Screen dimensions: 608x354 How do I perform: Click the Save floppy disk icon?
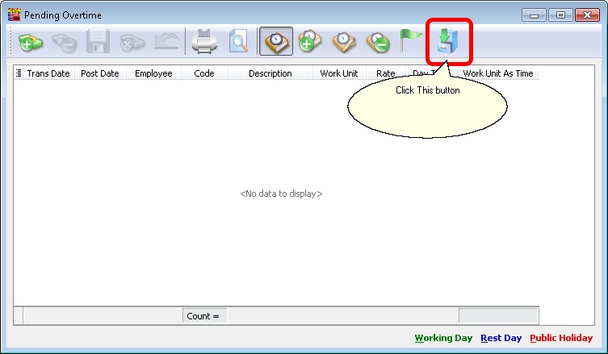pos(98,41)
